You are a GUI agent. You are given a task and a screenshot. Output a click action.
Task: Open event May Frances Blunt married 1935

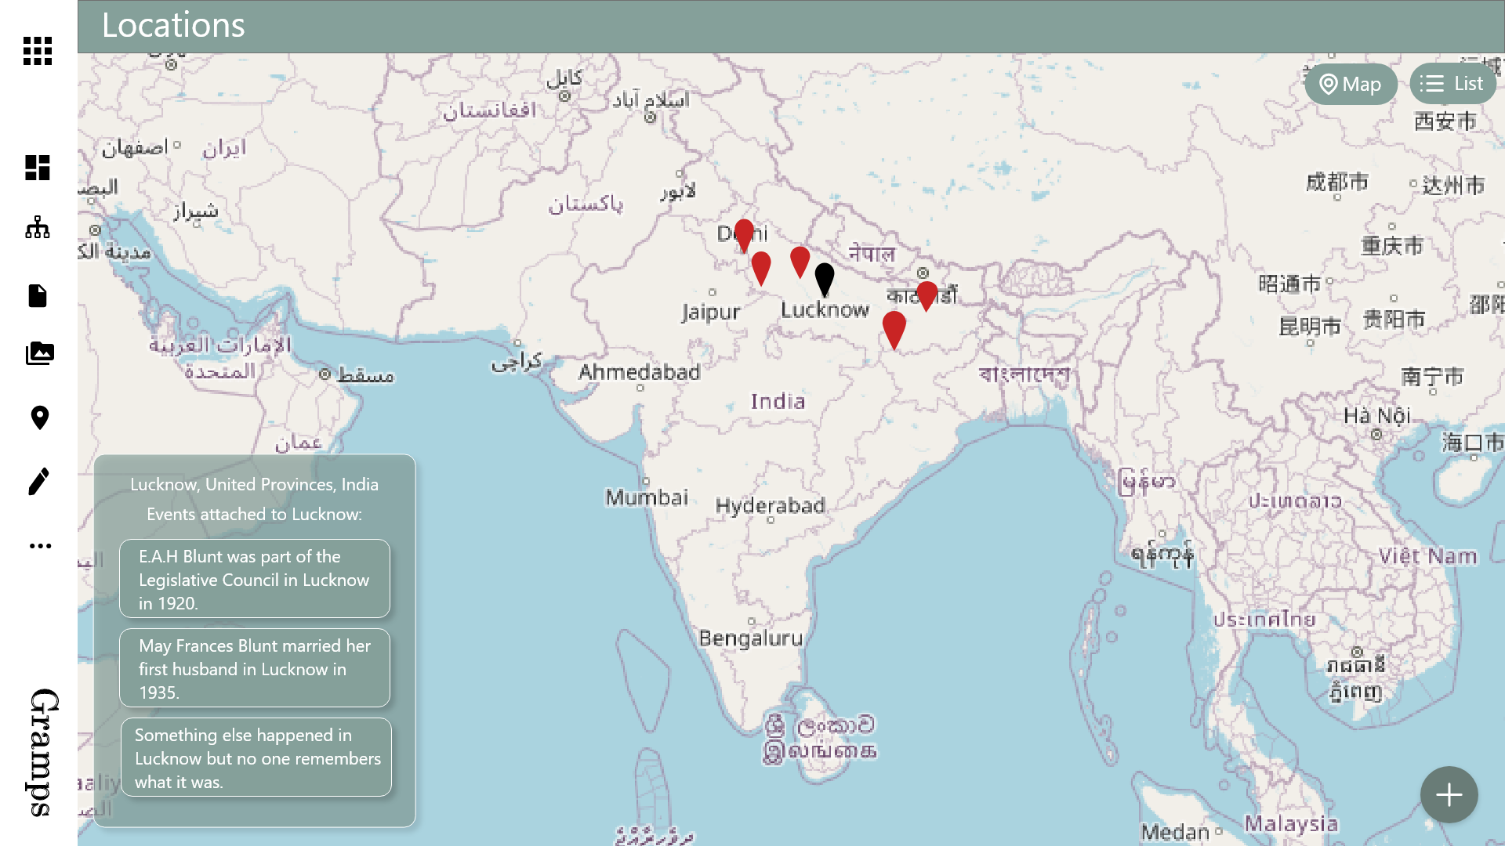tap(255, 668)
